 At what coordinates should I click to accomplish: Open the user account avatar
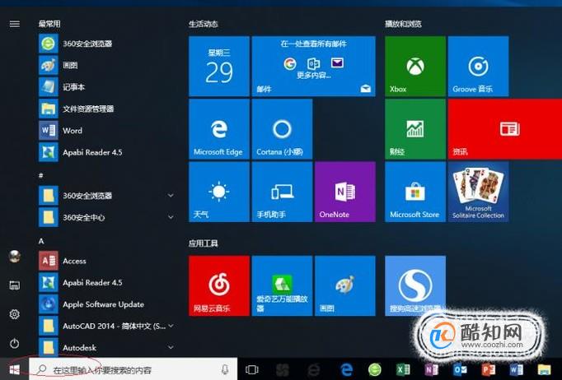pos(15,256)
